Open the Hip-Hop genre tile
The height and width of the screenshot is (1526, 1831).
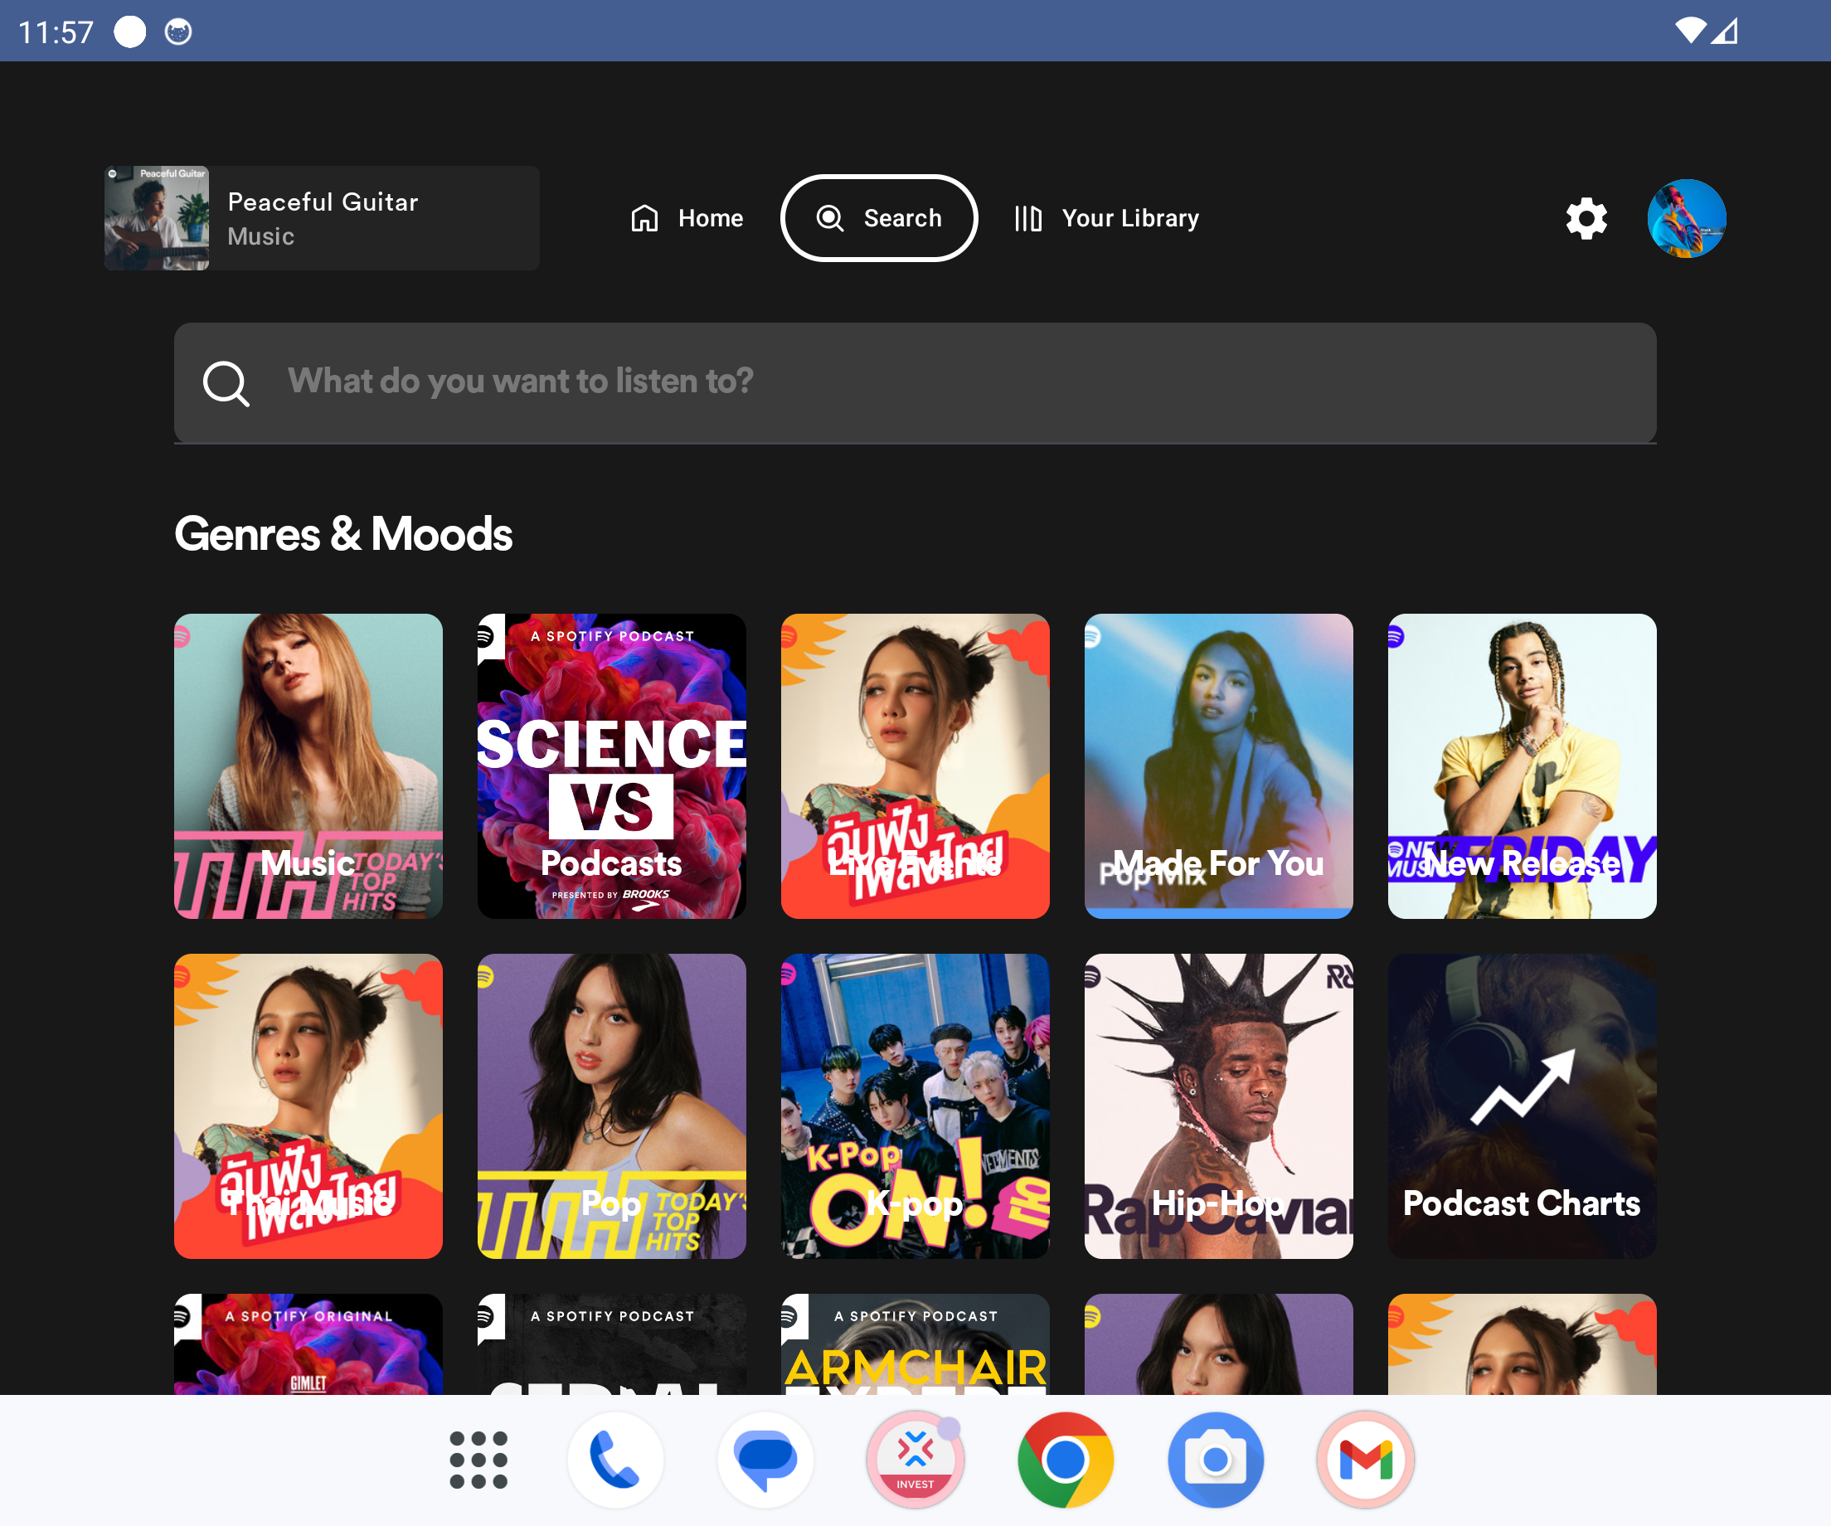(x=1218, y=1105)
